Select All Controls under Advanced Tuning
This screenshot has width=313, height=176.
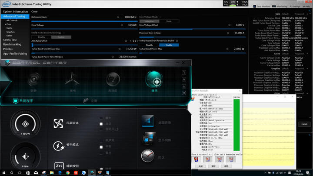12,20
